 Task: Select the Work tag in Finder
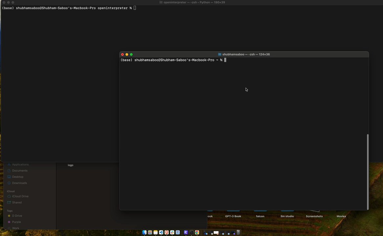point(16,228)
